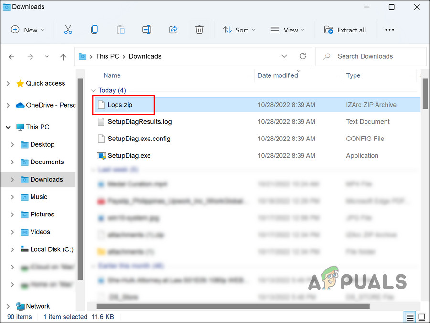Viewport: 430px width, 323px height.
Task: Click the file list vertical scrollbar thumb
Action: pos(425,94)
